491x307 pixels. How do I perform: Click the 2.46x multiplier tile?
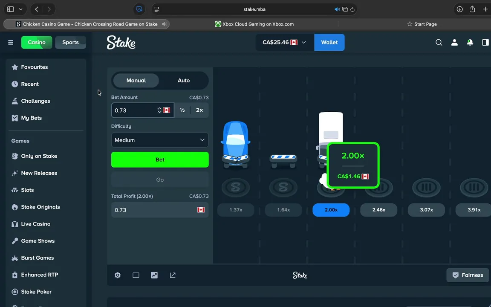point(378,210)
